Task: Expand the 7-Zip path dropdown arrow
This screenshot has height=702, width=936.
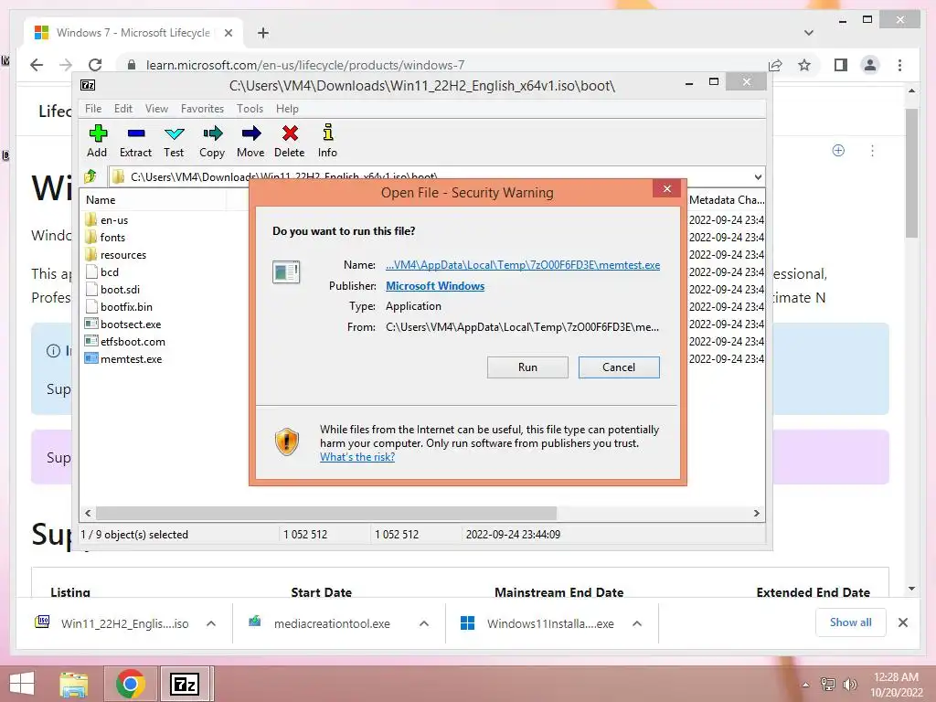Action: (758, 176)
